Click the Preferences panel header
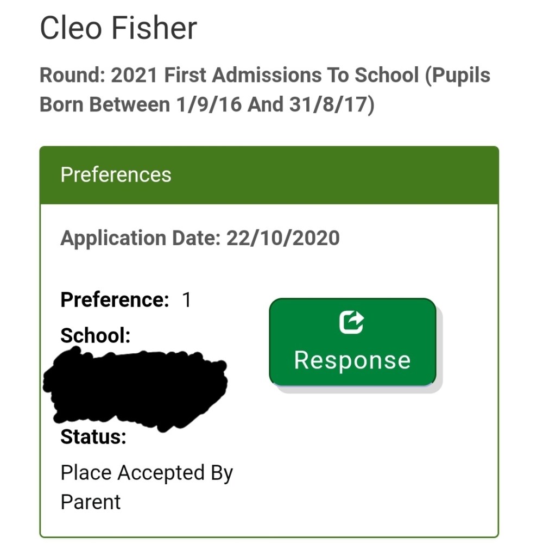 (x=269, y=175)
